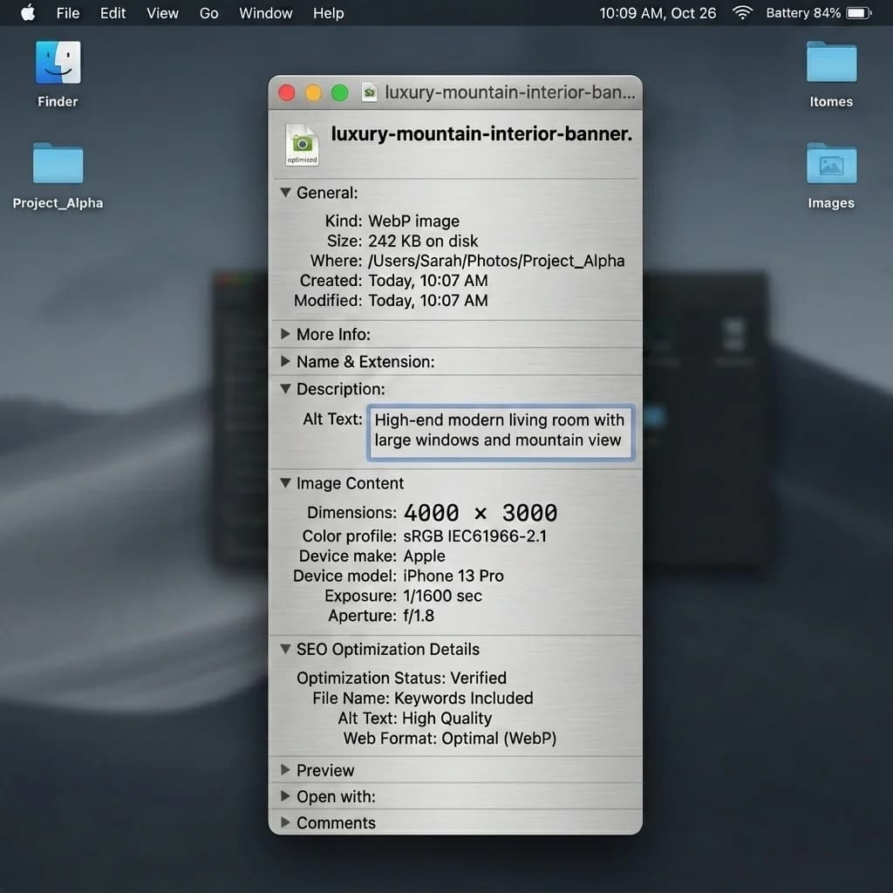Expand the Open with section

pyautogui.click(x=285, y=795)
